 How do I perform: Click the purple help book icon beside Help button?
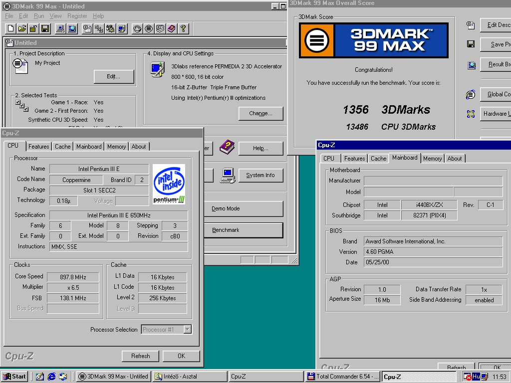tap(227, 147)
